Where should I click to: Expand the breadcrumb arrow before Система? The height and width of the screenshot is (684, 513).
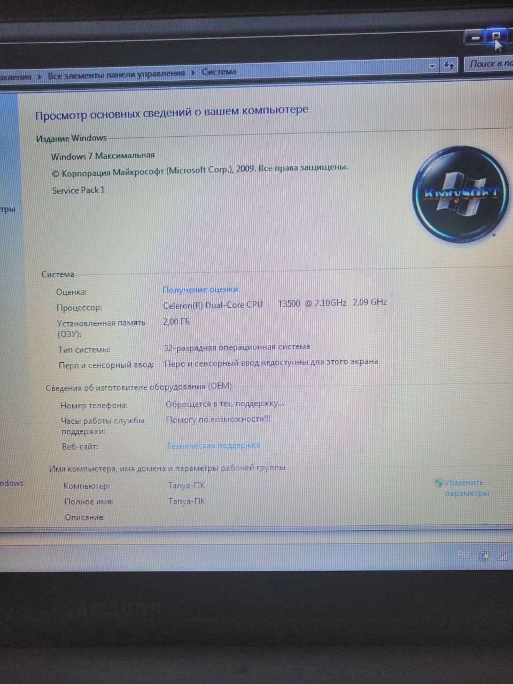(193, 72)
